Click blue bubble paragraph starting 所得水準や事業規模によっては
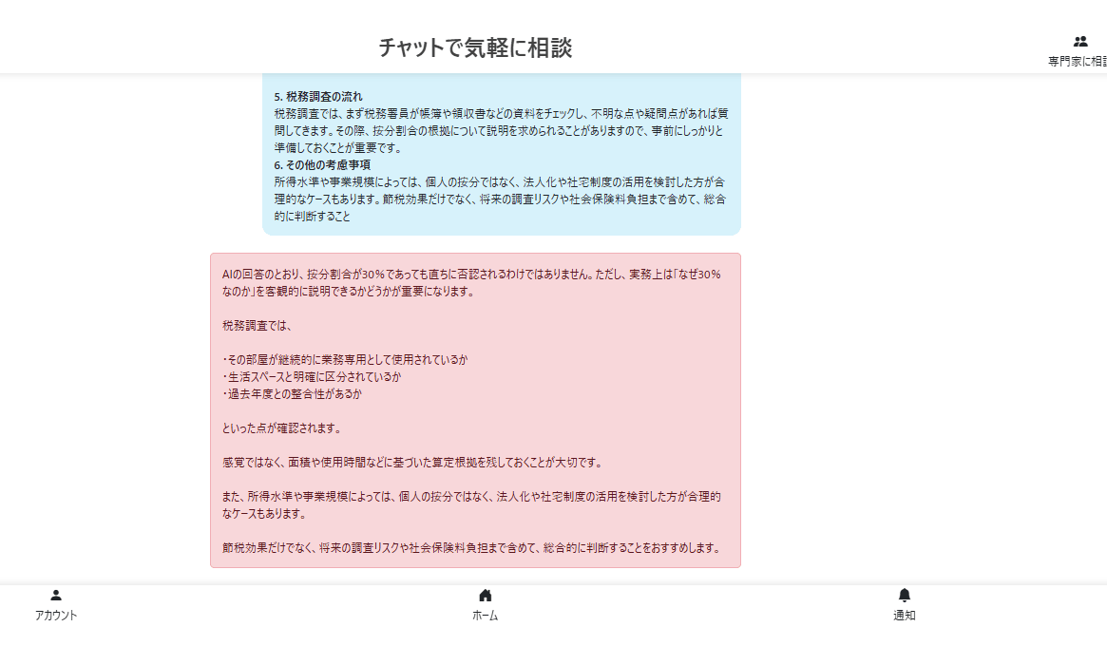1107x665 pixels. coord(500,199)
